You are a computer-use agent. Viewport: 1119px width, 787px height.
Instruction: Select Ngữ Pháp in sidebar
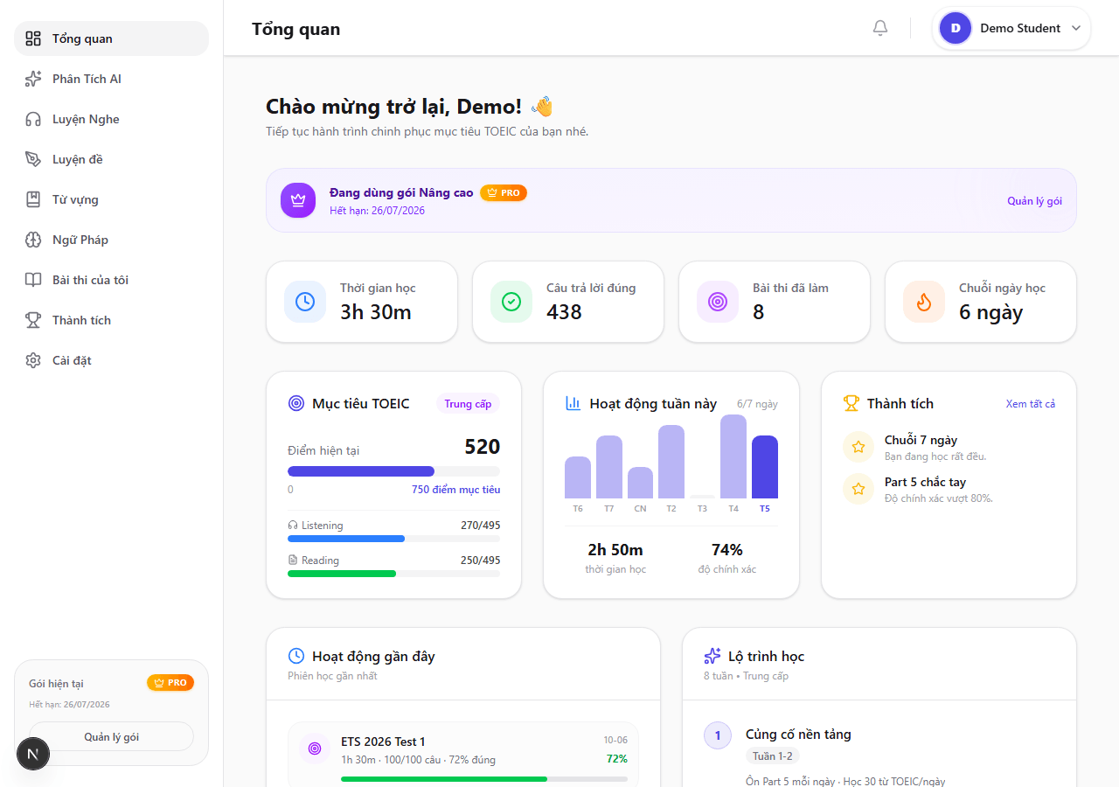111,240
